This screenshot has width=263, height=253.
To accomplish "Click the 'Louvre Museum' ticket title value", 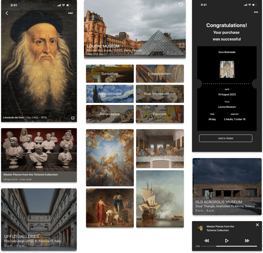I will click(x=227, y=107).
